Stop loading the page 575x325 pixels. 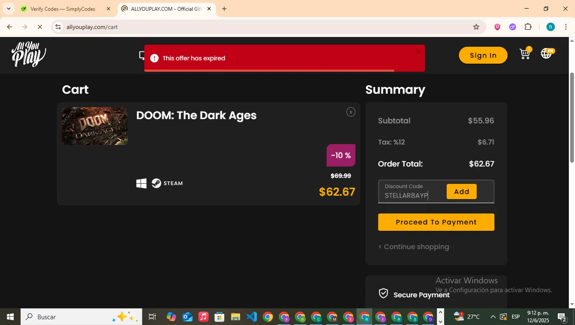pyautogui.click(x=40, y=27)
